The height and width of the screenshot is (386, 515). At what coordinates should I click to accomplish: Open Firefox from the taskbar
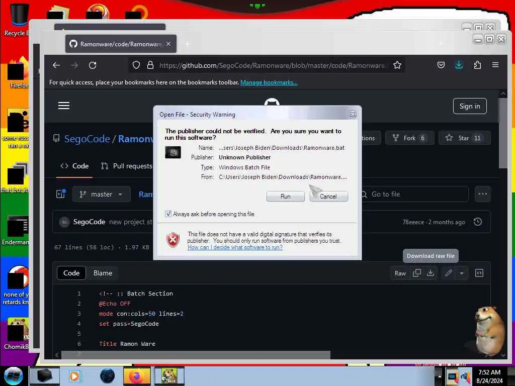[137, 376]
